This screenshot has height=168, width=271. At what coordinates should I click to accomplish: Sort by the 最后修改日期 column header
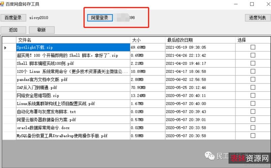click(200, 40)
